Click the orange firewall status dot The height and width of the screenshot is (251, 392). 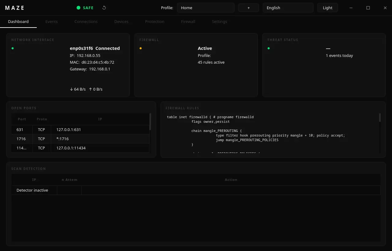[x=141, y=48]
